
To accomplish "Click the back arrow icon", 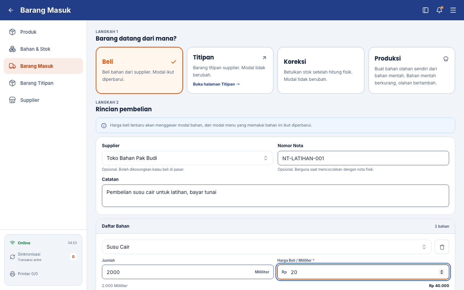I will pyautogui.click(x=11, y=10).
